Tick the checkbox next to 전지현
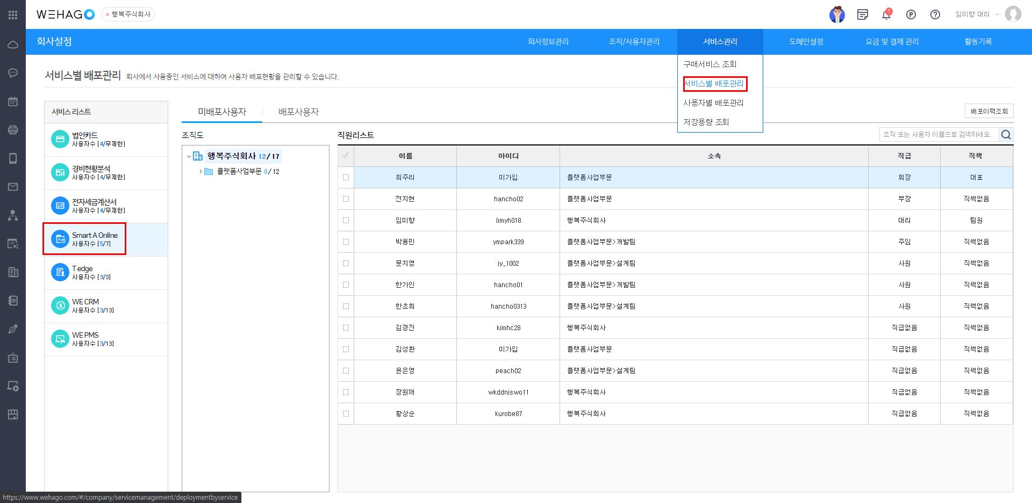This screenshot has width=1032, height=503. click(x=346, y=199)
